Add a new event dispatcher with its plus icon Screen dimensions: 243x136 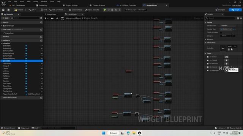[x=41, y=97]
